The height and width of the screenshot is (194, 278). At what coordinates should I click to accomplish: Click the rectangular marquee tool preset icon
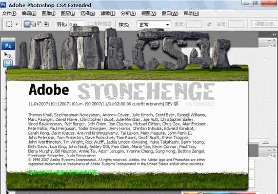[9, 24]
